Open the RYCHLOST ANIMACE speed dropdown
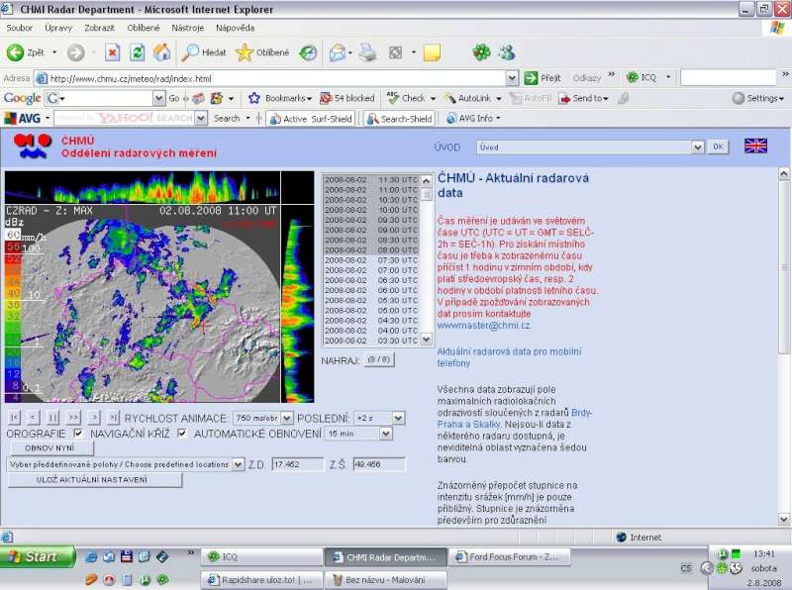The width and height of the screenshot is (792, 590). coord(287,418)
